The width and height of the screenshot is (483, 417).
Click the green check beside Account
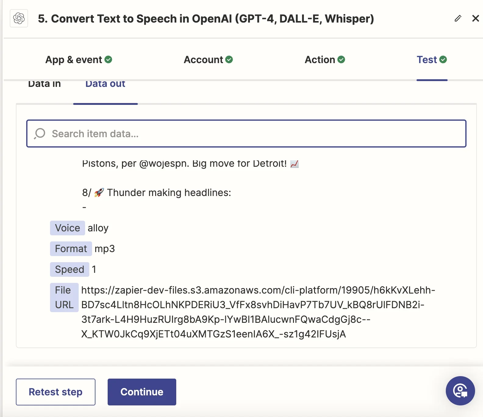click(229, 60)
